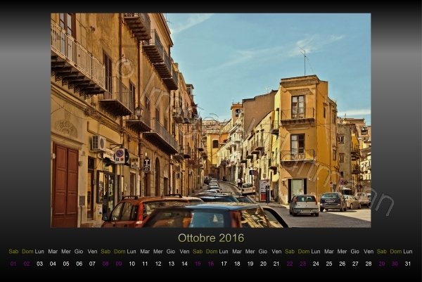Click the round no-entry street sign
The image size is (422, 282).
coord(120,153)
